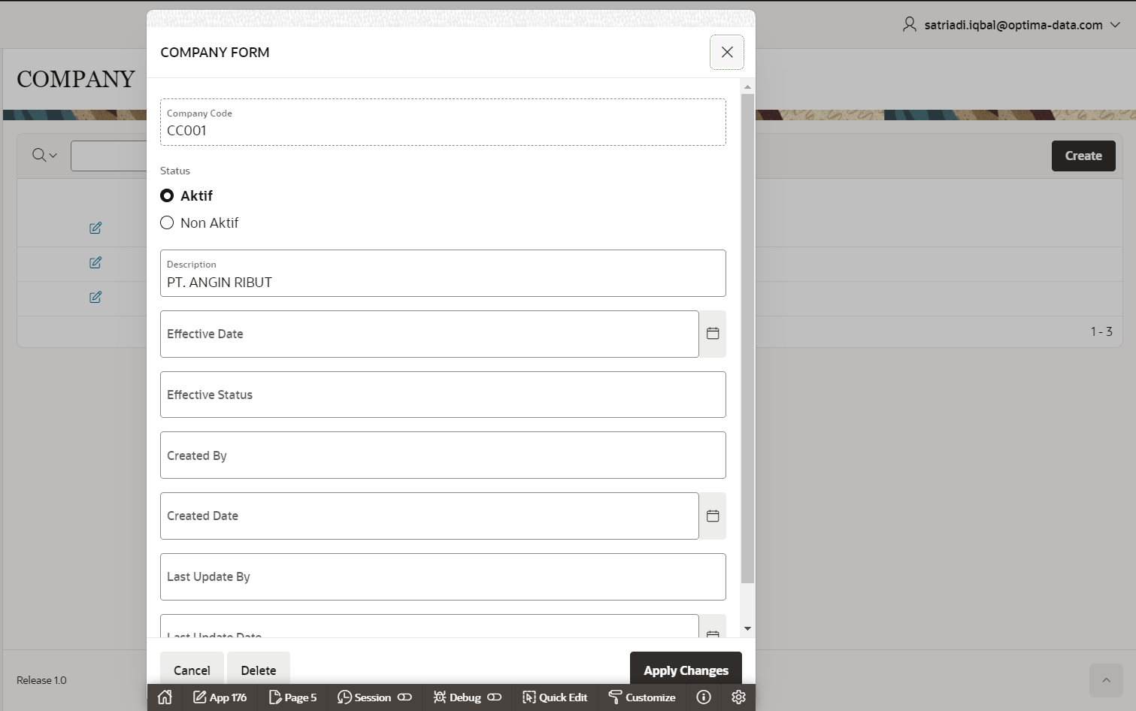Screen dimensions: 1136x711
Task: Click the dialog vertical scrollbar thumb
Action: coord(747,338)
